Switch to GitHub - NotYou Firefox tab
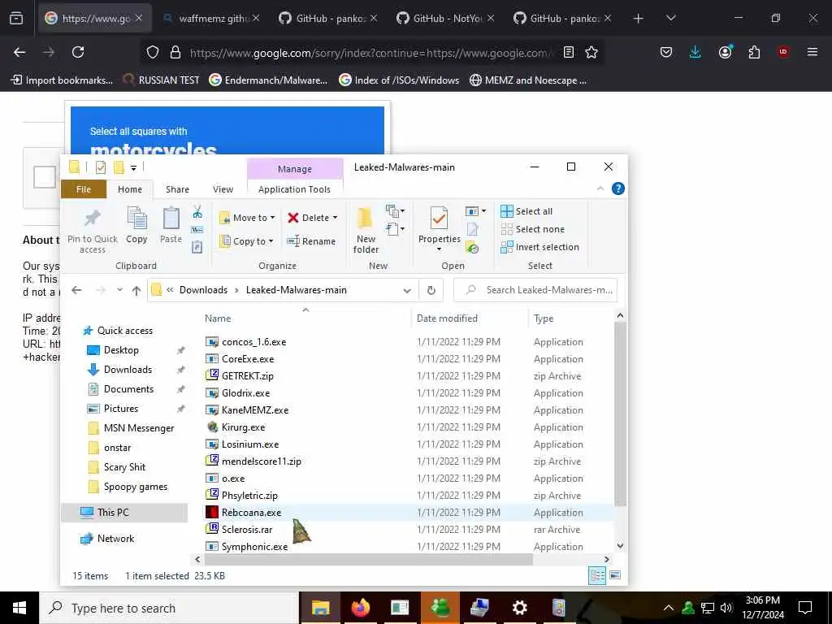 click(444, 18)
